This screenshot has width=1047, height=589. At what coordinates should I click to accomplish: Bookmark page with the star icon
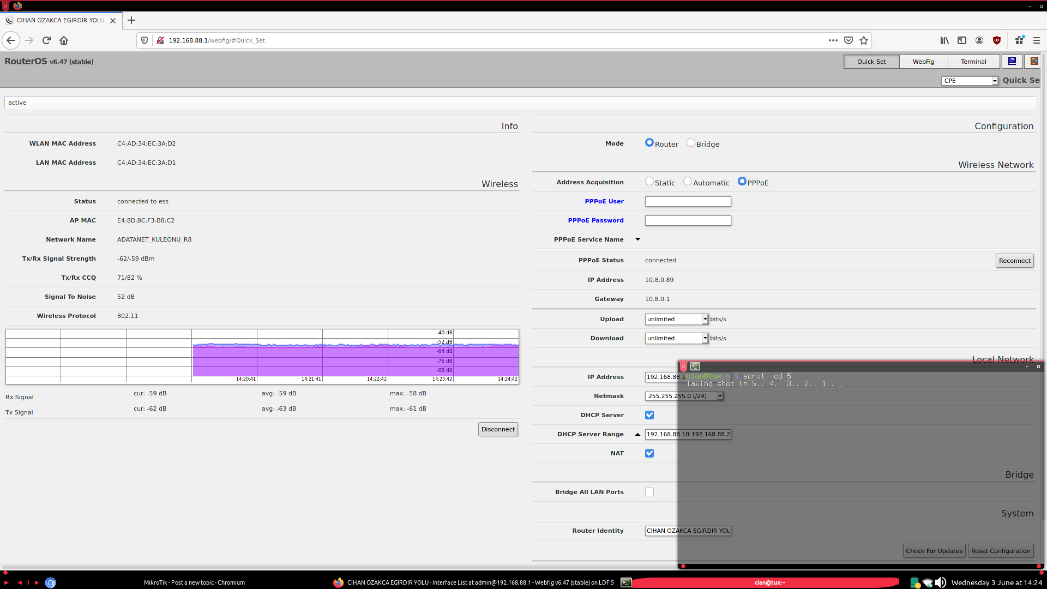pyautogui.click(x=864, y=40)
